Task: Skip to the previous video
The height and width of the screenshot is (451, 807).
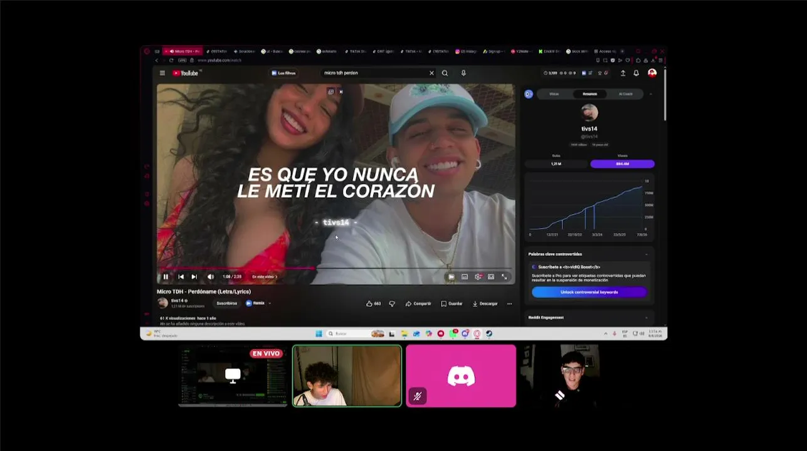Action: point(181,277)
